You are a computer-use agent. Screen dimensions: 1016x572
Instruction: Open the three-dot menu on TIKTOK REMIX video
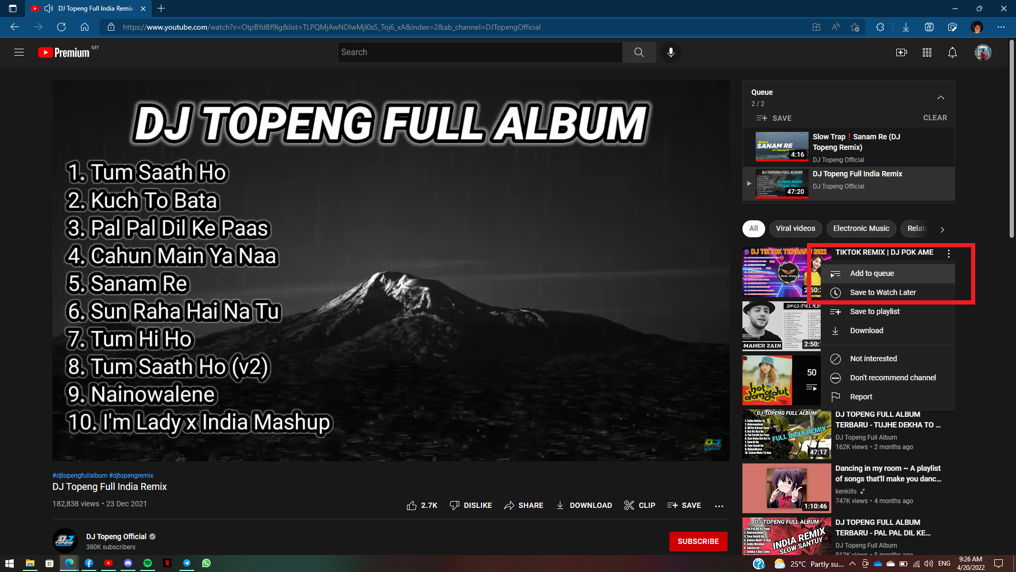pos(949,254)
